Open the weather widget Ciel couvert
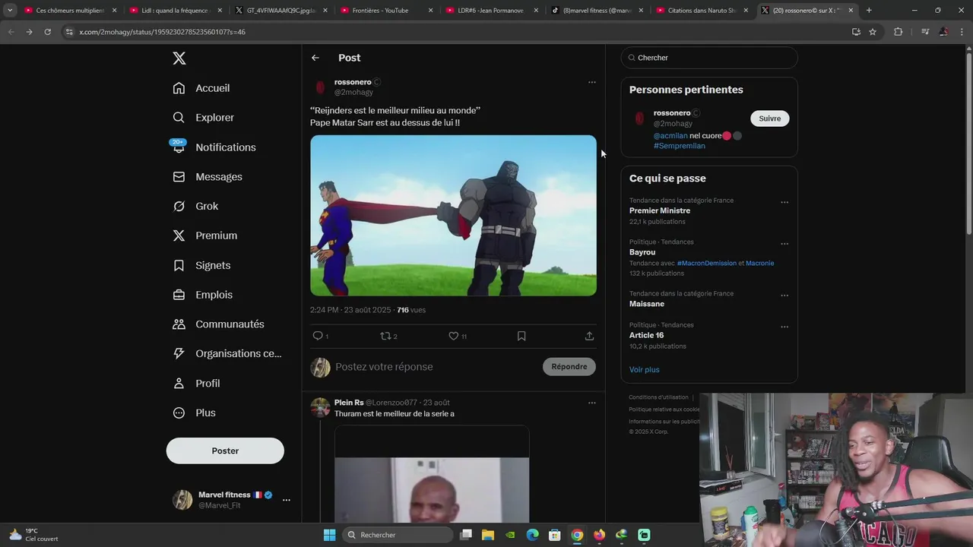 pos(34,535)
